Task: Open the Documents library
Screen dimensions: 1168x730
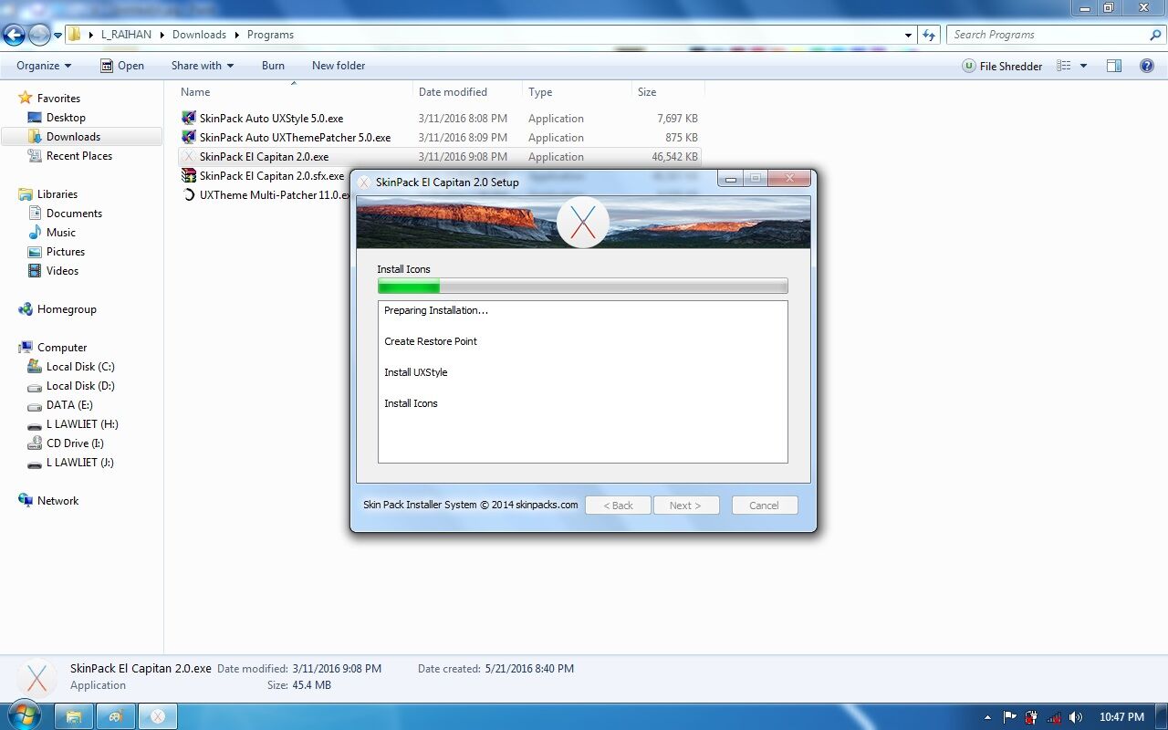Action: click(x=74, y=214)
